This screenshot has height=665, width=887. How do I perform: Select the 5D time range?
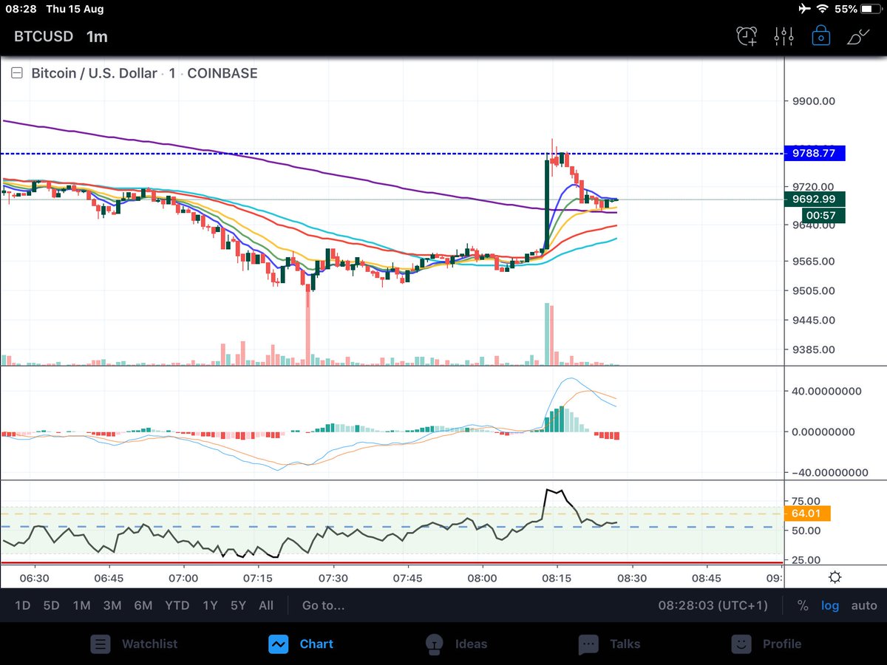tap(51, 605)
